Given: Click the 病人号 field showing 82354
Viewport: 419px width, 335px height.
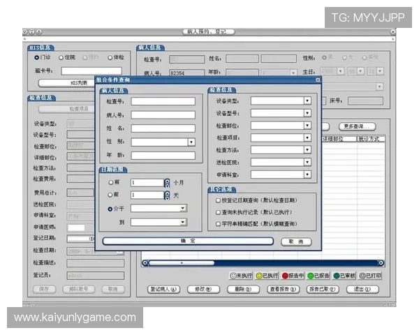Looking at the screenshot, I should (x=186, y=73).
